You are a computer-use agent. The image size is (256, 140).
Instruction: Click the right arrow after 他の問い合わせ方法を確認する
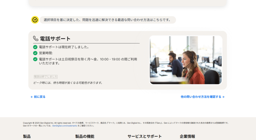coord(223,97)
